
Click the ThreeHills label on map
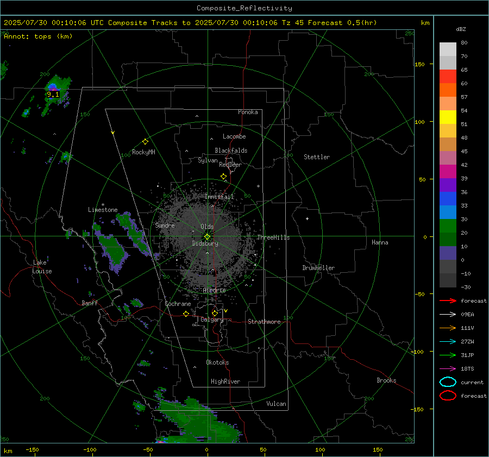[273, 237]
